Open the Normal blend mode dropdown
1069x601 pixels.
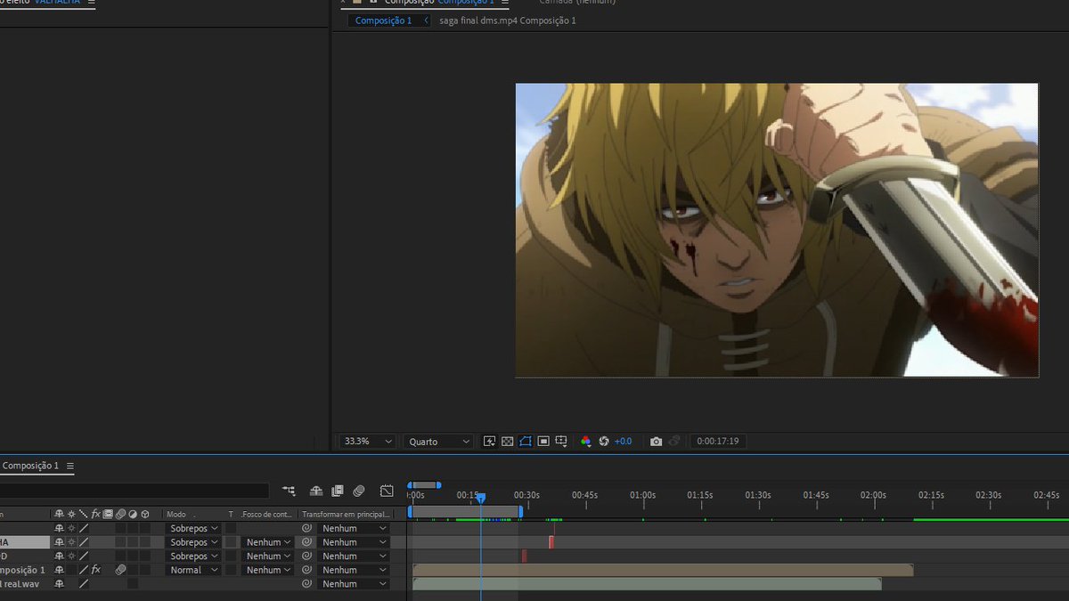point(193,570)
